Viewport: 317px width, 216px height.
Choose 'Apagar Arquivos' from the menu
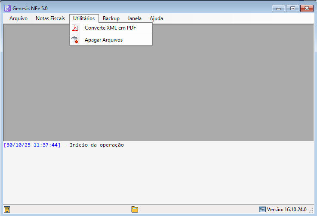[104, 40]
